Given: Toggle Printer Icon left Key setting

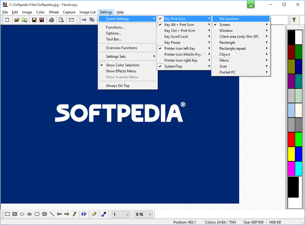Looking at the screenshot, I should 184,49.
